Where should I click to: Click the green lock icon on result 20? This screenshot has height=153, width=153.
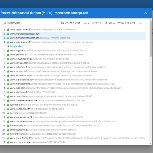(8, 113)
